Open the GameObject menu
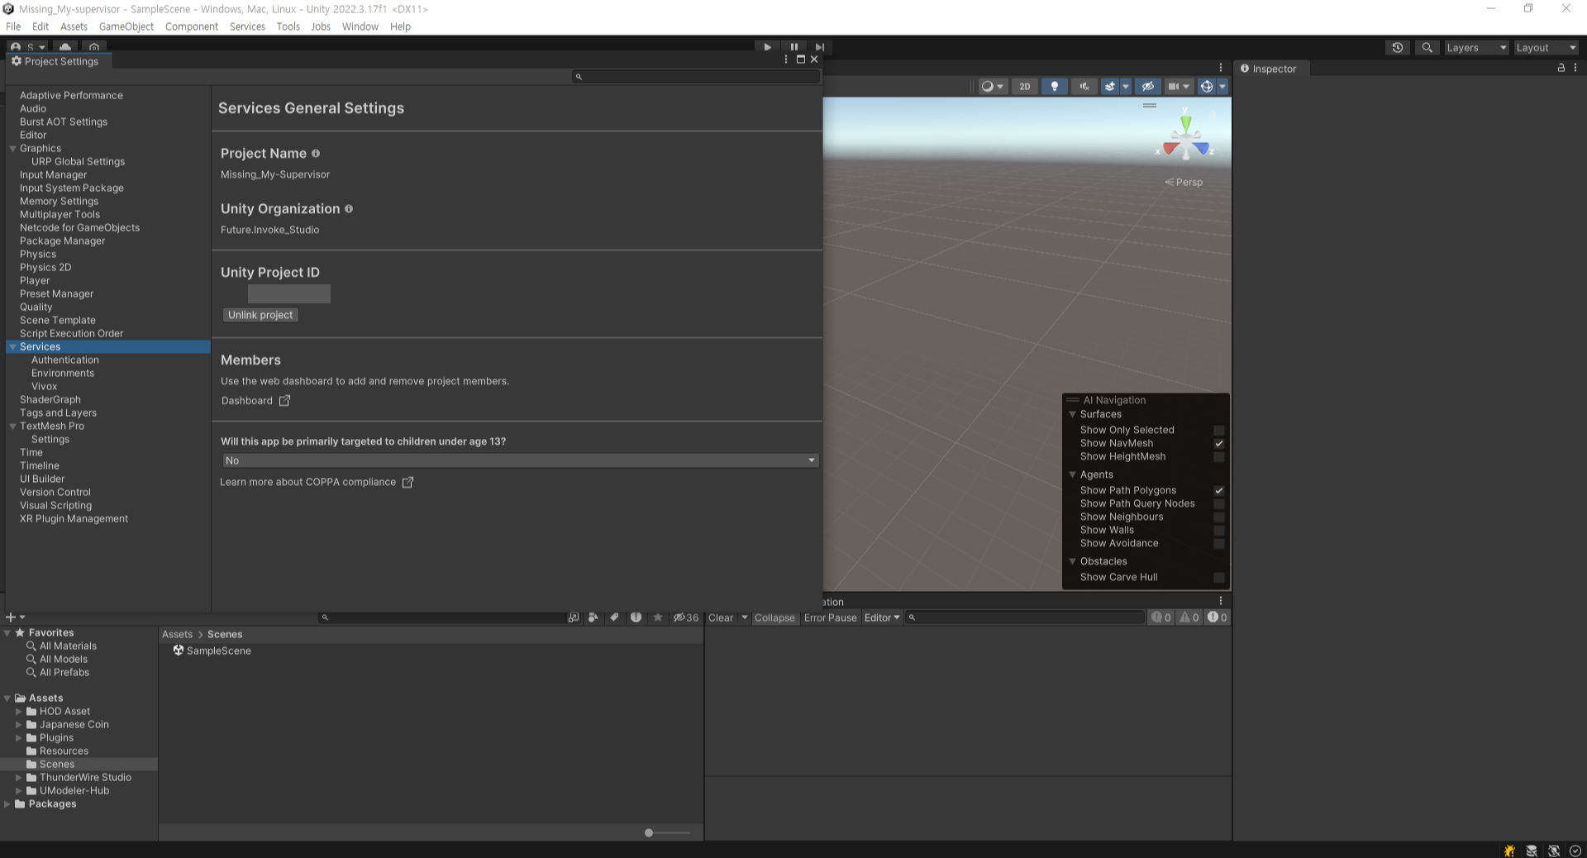Image resolution: width=1587 pixels, height=858 pixels. [x=126, y=26]
